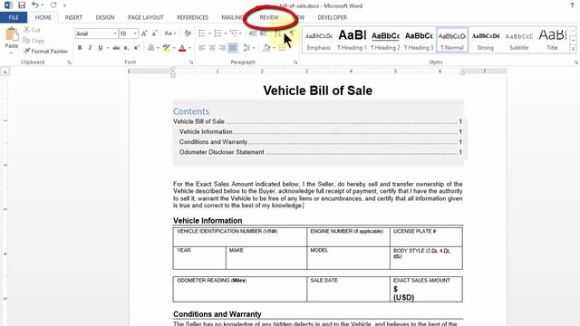Switch to the DEVELOPER tab
Viewport: 580px width, 326px height.
click(x=333, y=17)
